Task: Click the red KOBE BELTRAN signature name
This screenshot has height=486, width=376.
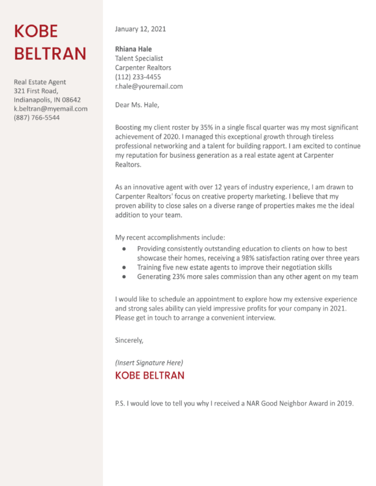Action: [150, 376]
